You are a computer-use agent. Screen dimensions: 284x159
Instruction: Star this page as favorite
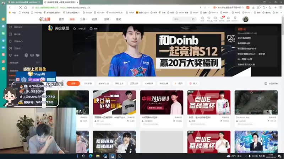[x=33, y=7]
